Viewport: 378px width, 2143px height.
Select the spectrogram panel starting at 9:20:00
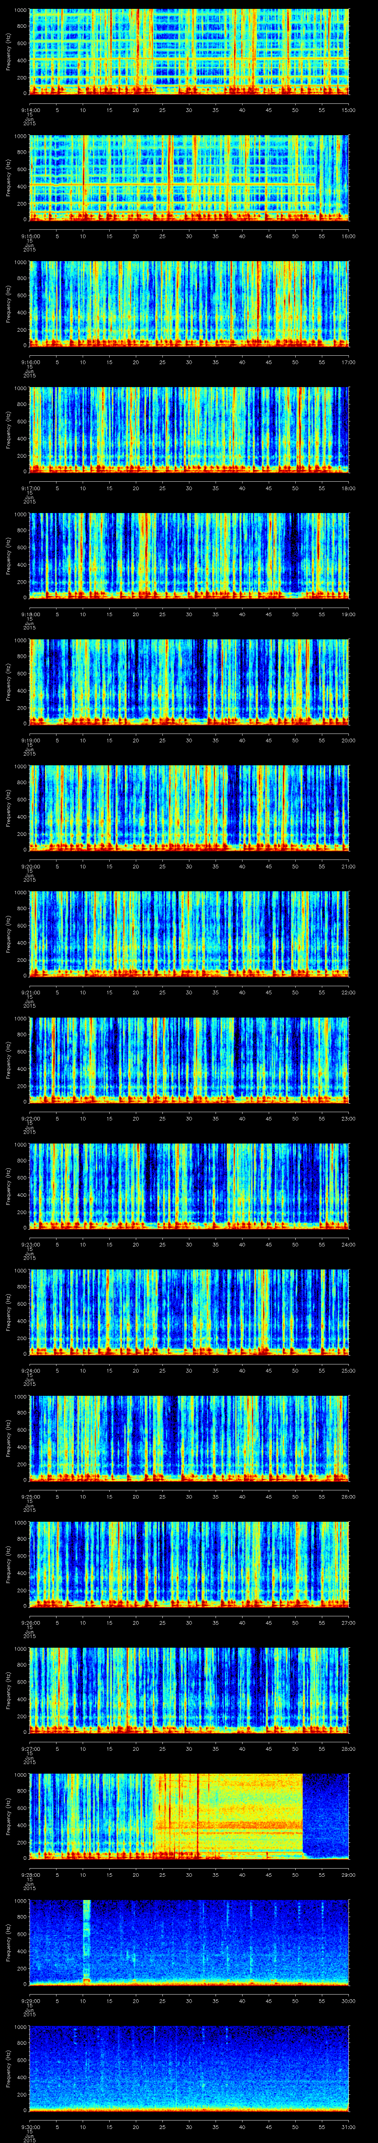189,809
